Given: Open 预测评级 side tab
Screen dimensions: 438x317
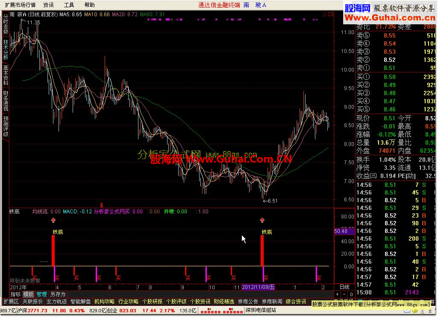Looking at the screenshot, I should [x=6, y=126].
